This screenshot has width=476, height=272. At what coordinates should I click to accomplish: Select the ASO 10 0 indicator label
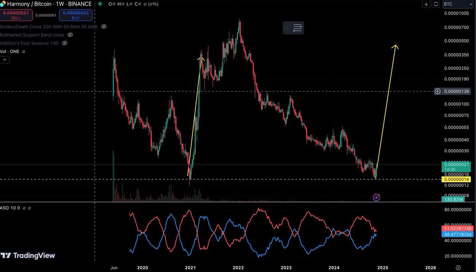pyautogui.click(x=10, y=208)
